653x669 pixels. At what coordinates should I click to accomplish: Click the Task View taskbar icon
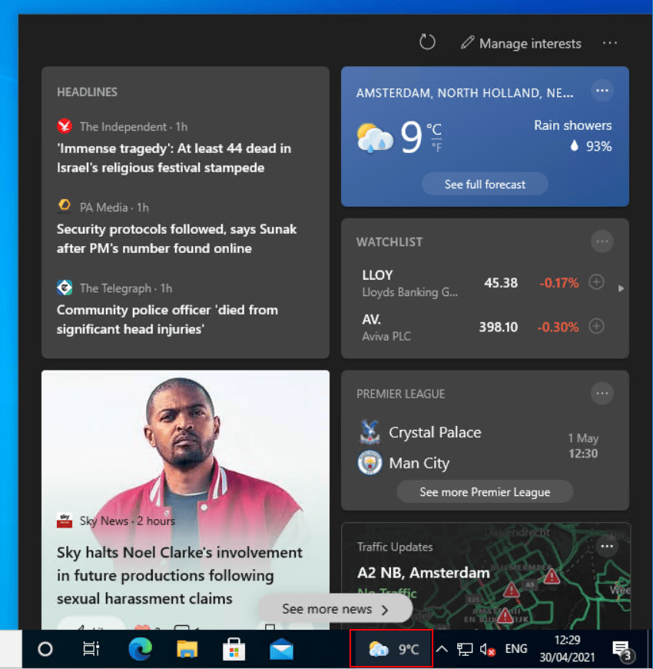(91, 649)
